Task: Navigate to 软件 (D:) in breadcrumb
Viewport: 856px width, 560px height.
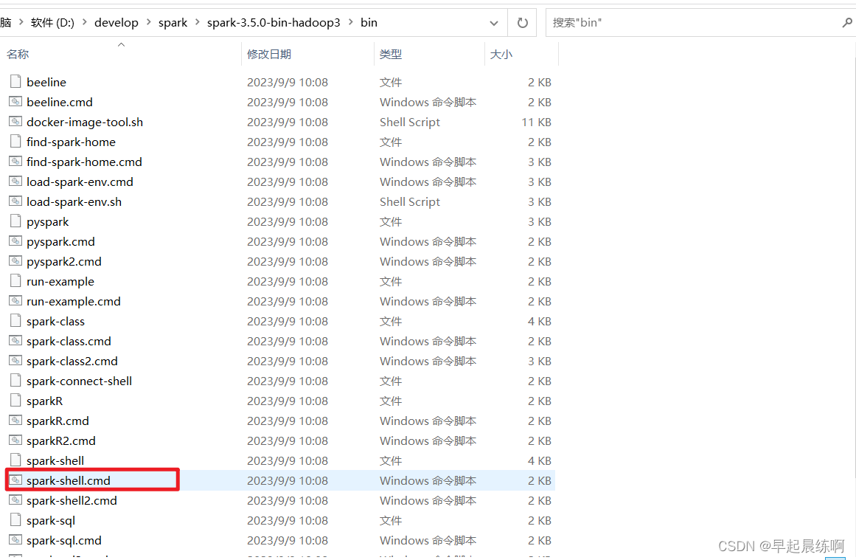Action: (x=52, y=22)
